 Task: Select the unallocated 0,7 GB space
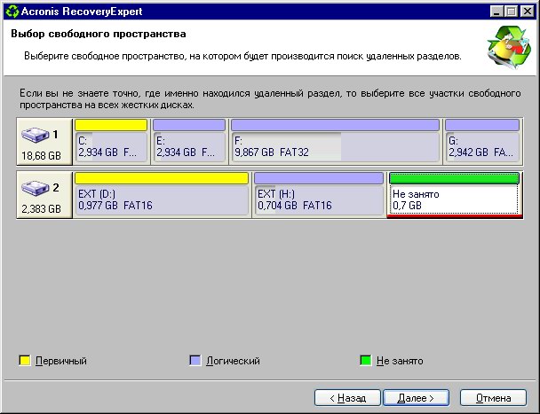453,200
